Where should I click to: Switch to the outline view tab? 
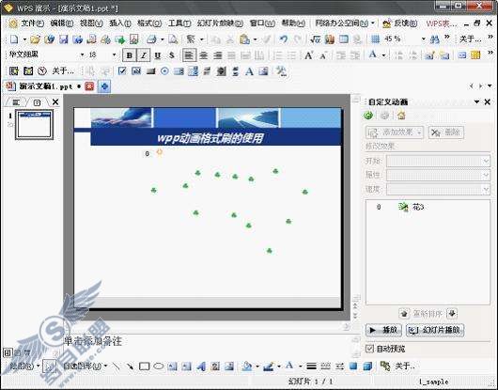click(16, 101)
